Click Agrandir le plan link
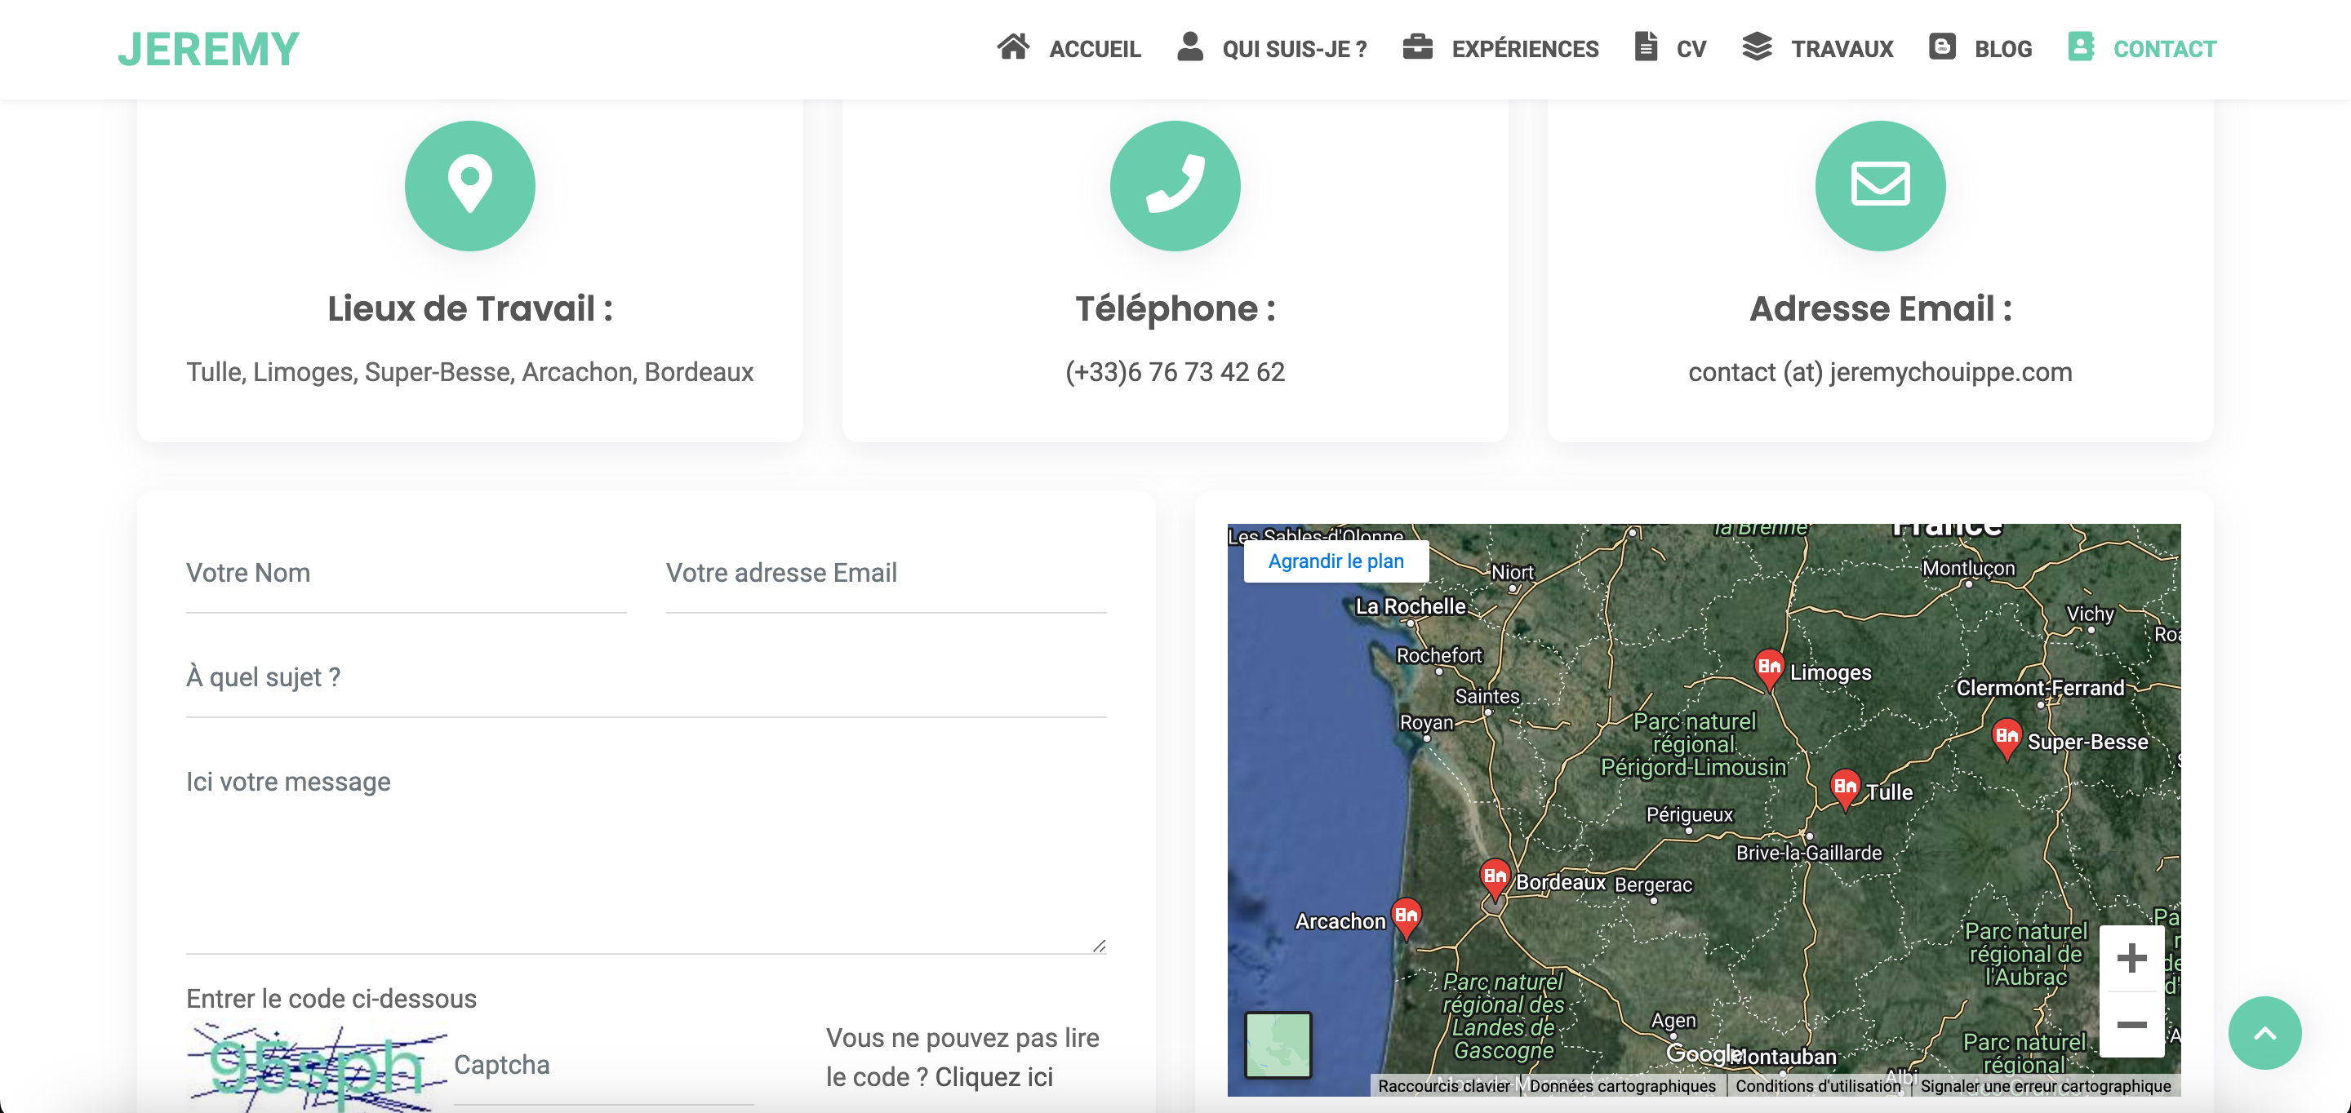The image size is (2351, 1113). (x=1335, y=561)
